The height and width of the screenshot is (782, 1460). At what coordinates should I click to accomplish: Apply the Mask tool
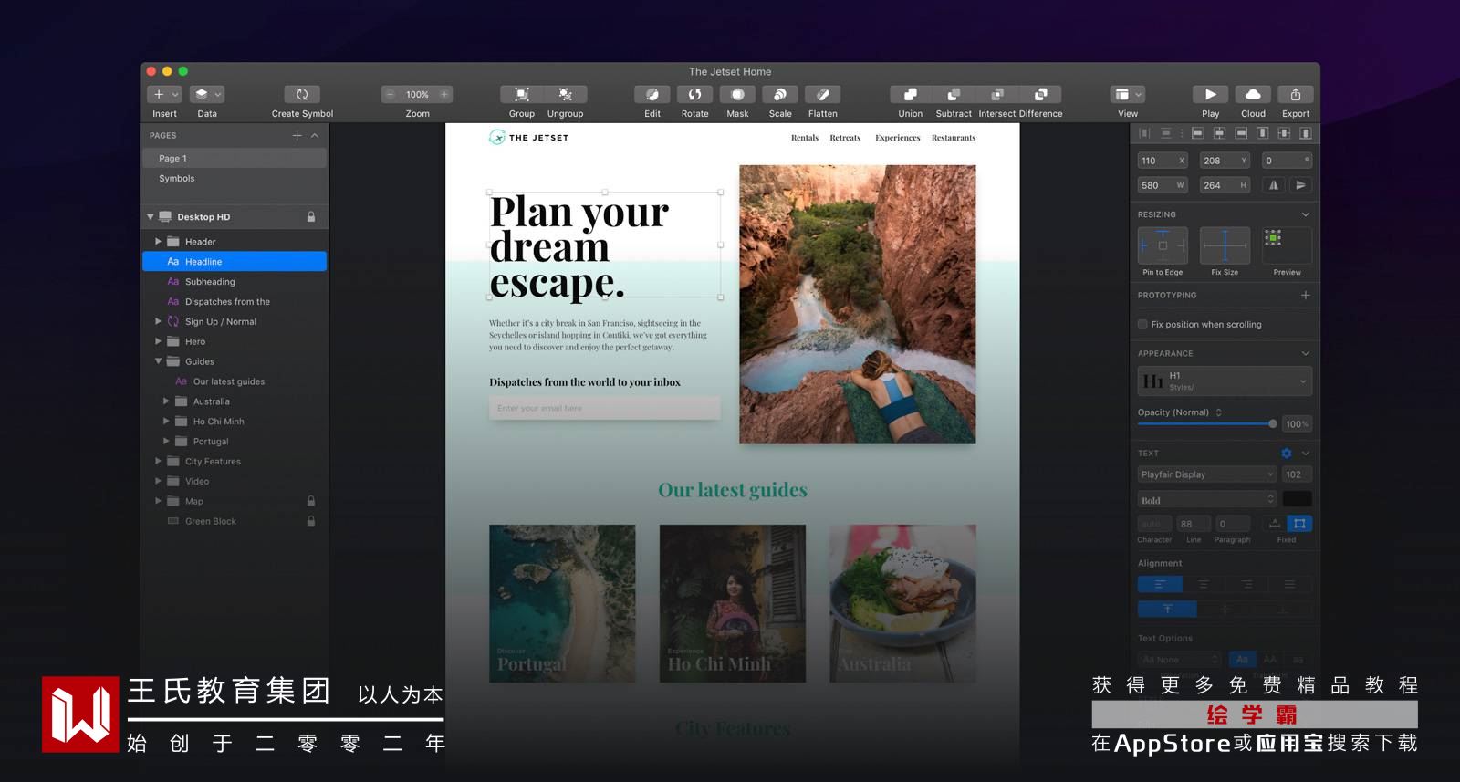737,94
